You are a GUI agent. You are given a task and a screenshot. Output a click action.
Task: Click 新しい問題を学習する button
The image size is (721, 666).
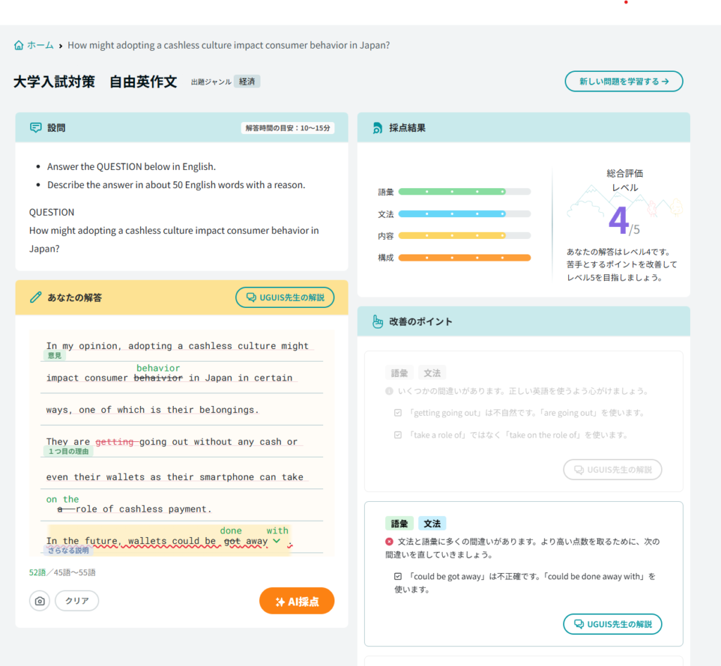(623, 82)
